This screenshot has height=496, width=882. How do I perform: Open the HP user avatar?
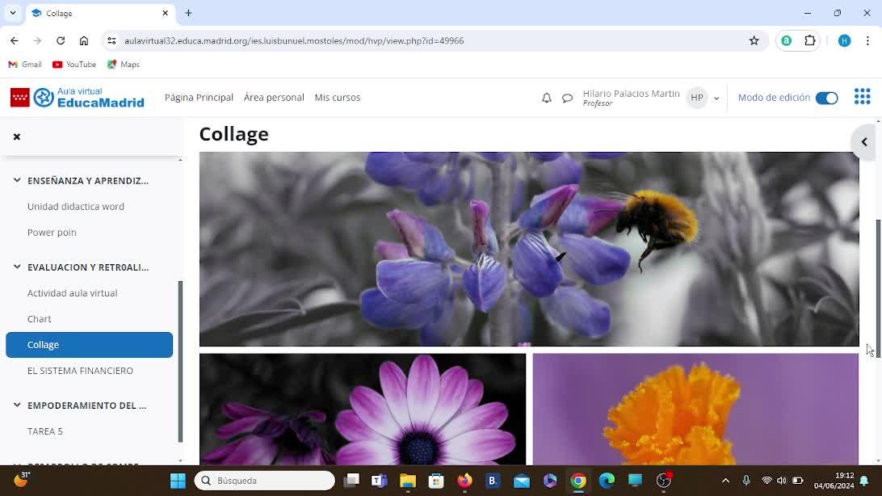pyautogui.click(x=697, y=98)
